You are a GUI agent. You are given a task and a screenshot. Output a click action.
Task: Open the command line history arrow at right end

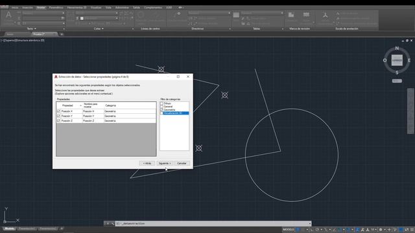(309, 223)
